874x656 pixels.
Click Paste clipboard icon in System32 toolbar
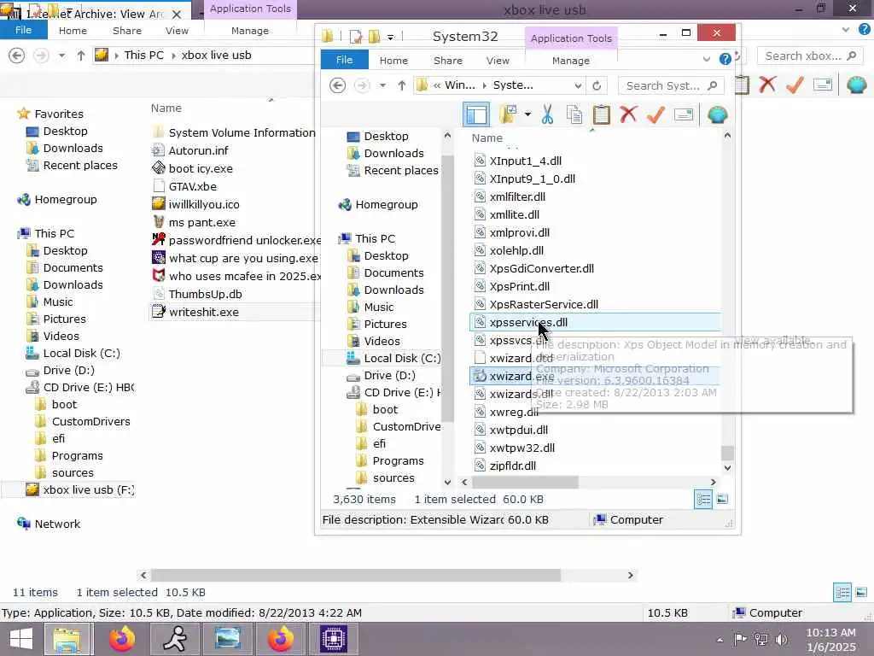pyautogui.click(x=602, y=115)
